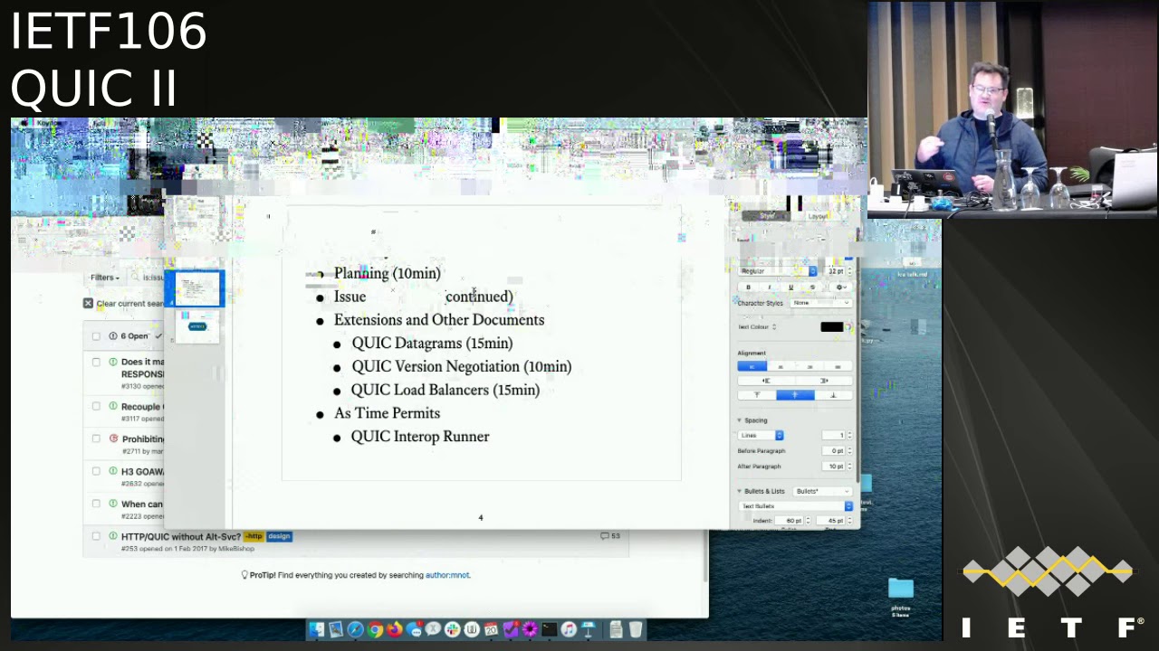
Task: Open Slack from the Dock
Action: click(452, 628)
